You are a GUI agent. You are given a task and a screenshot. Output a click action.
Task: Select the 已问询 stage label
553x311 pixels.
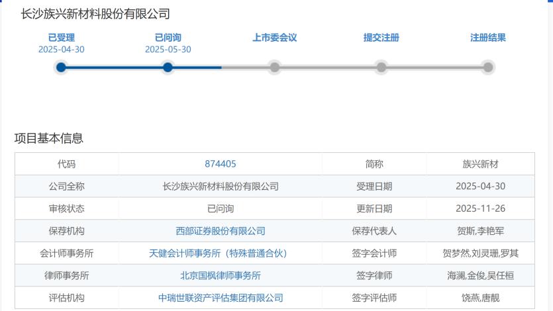[x=168, y=38]
